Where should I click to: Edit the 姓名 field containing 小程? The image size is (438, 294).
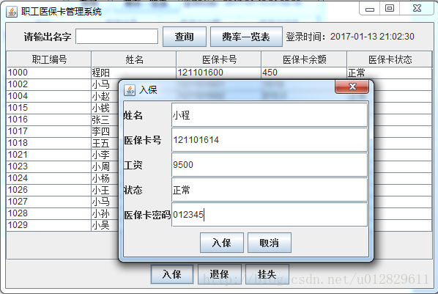click(x=270, y=115)
